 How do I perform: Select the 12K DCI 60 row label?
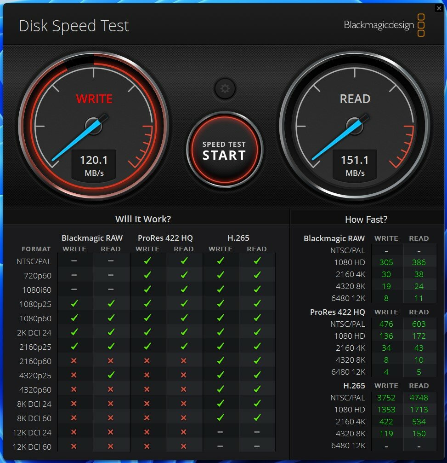point(32,447)
